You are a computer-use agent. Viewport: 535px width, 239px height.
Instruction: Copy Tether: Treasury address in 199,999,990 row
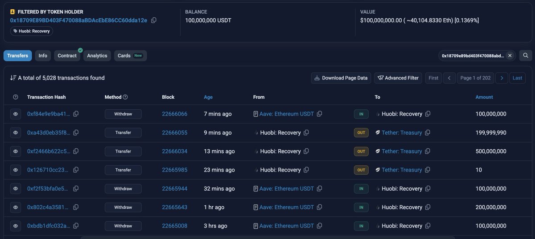[428, 133]
